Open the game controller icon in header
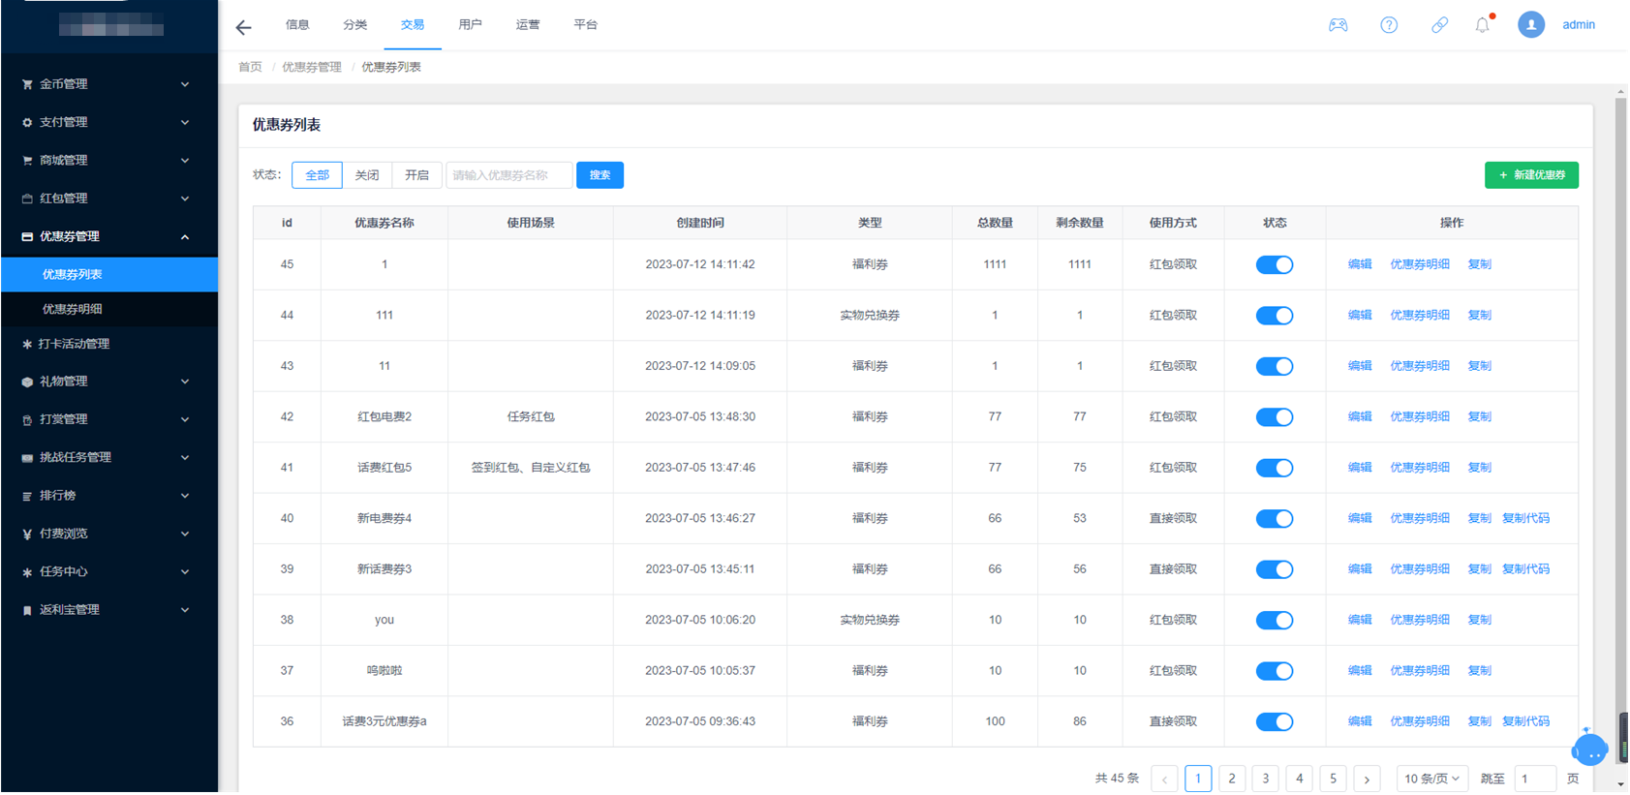The height and width of the screenshot is (795, 1630). coord(1338,25)
